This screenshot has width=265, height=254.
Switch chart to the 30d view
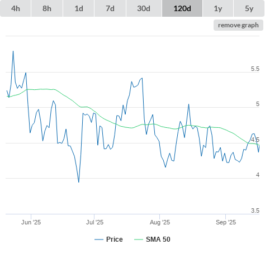(x=144, y=8)
